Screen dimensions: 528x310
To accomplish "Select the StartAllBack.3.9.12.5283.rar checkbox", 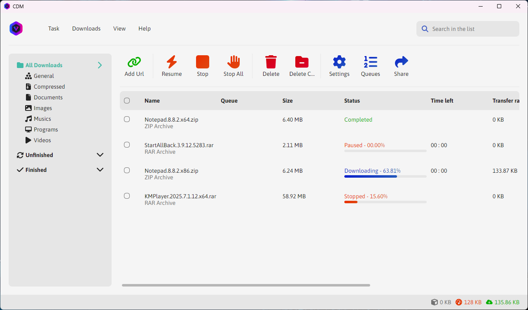I will pyautogui.click(x=127, y=145).
